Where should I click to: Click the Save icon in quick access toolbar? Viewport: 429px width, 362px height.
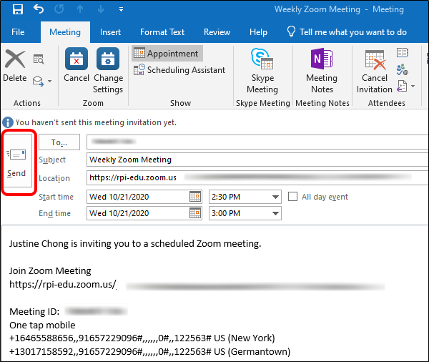[18, 9]
